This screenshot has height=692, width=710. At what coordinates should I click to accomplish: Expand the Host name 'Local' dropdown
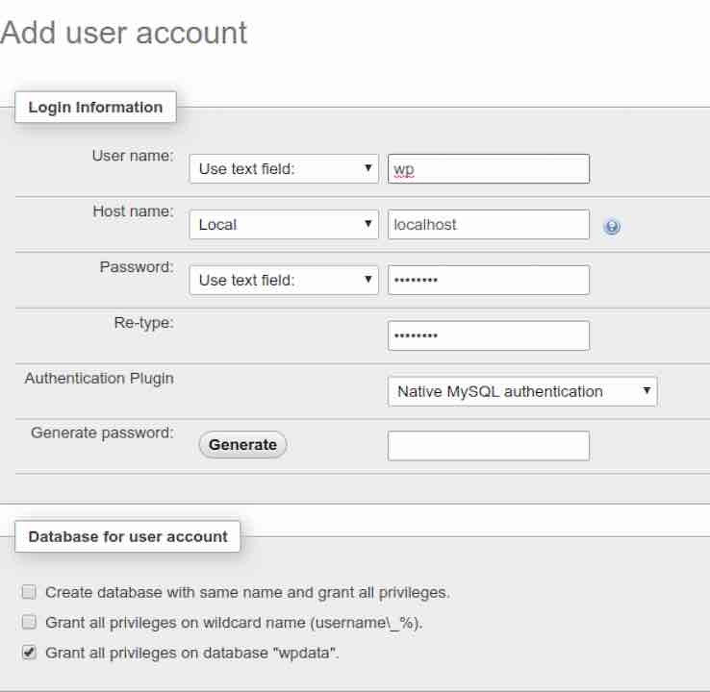284,225
